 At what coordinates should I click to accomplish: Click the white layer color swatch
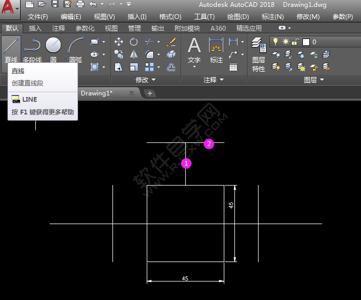pyautogui.click(x=306, y=42)
